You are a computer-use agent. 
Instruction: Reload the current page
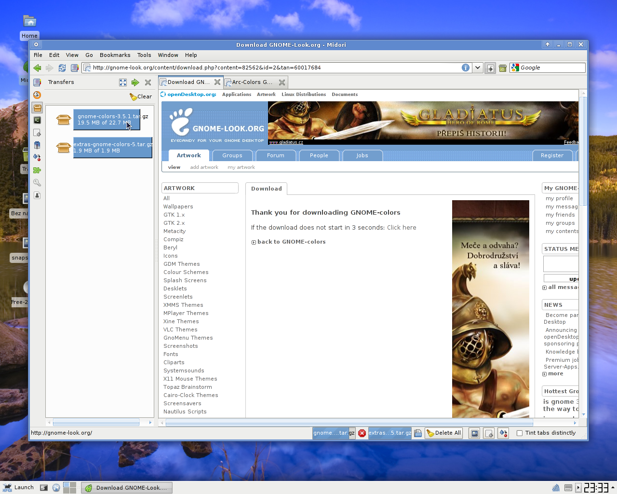point(62,68)
